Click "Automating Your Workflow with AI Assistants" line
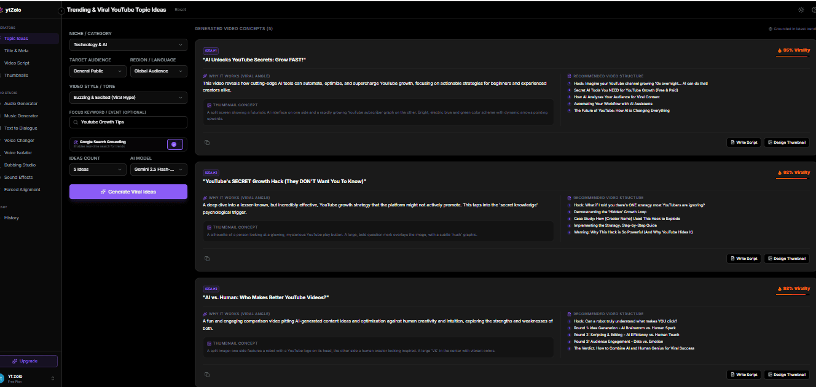816x387 pixels. pyautogui.click(x=613, y=104)
